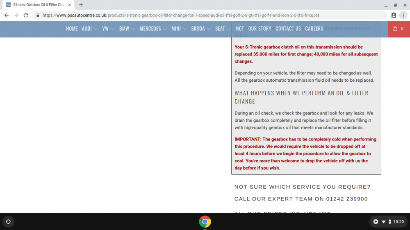Click the browser forward arrow
Viewport: 410px width, 230px height.
click(x=16, y=16)
